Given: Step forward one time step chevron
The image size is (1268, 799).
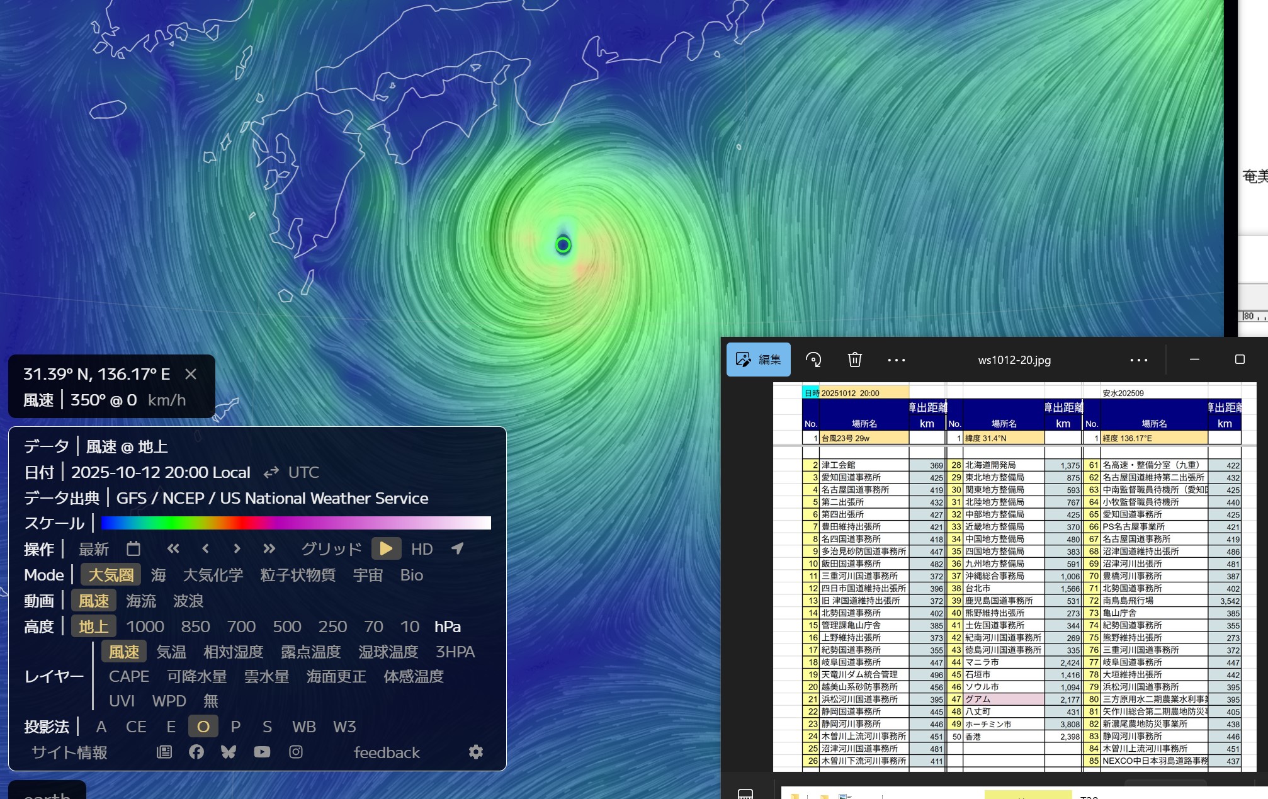Looking at the screenshot, I should click(x=237, y=549).
